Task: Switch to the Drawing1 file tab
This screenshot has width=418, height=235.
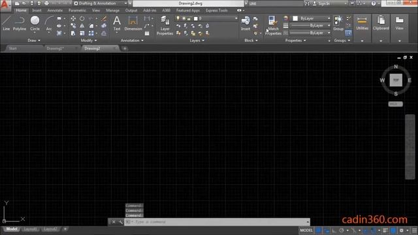Action: (x=55, y=48)
